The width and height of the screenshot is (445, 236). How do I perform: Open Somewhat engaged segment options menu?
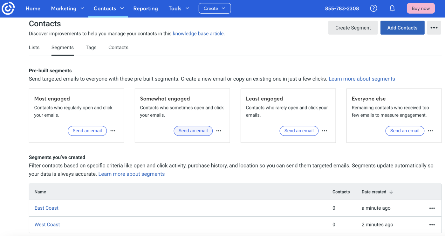219,131
